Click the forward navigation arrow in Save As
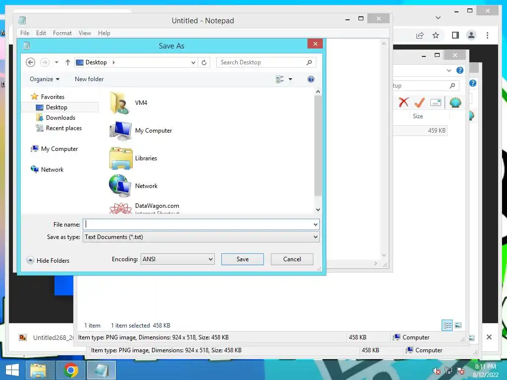The width and height of the screenshot is (507, 380). pyautogui.click(x=45, y=62)
